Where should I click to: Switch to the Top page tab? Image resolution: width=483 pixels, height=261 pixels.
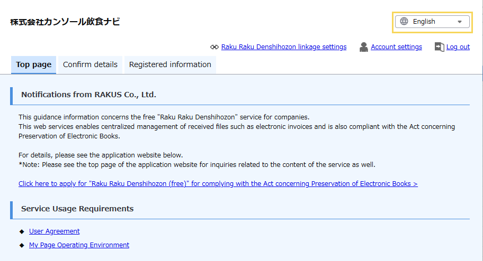click(33, 65)
